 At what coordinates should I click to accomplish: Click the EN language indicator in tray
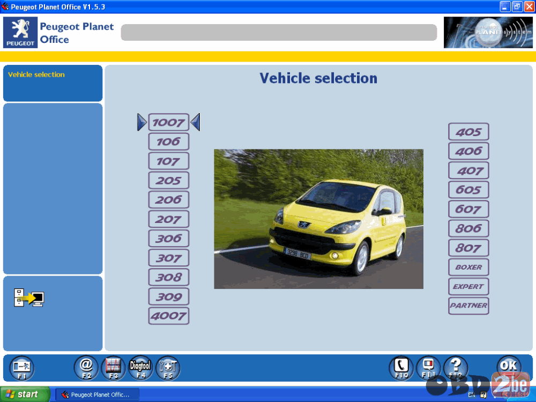(x=472, y=395)
